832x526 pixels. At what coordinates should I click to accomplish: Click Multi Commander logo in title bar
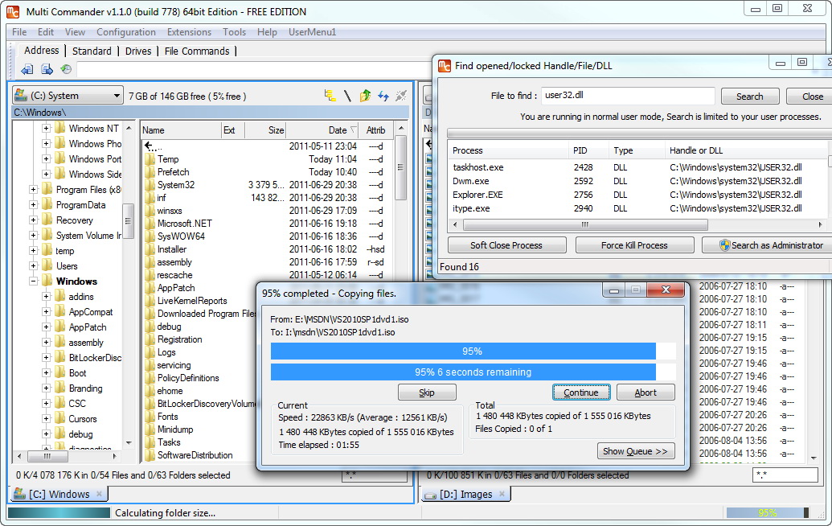pos(13,11)
